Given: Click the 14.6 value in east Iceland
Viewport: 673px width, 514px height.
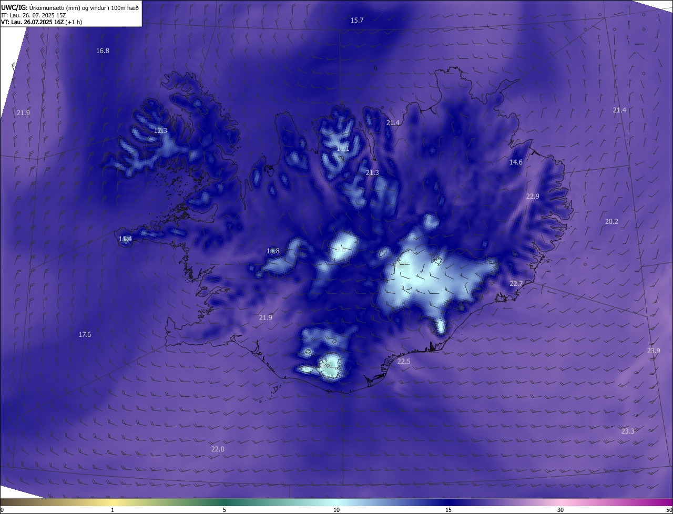Looking at the screenshot, I should click(516, 162).
